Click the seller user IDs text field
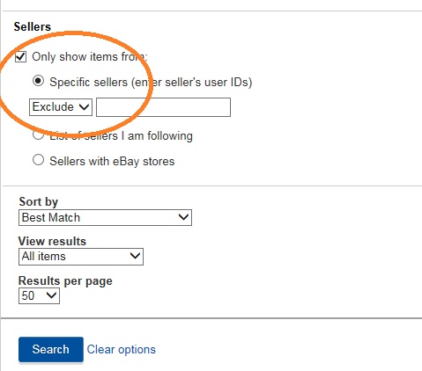 coord(163,107)
